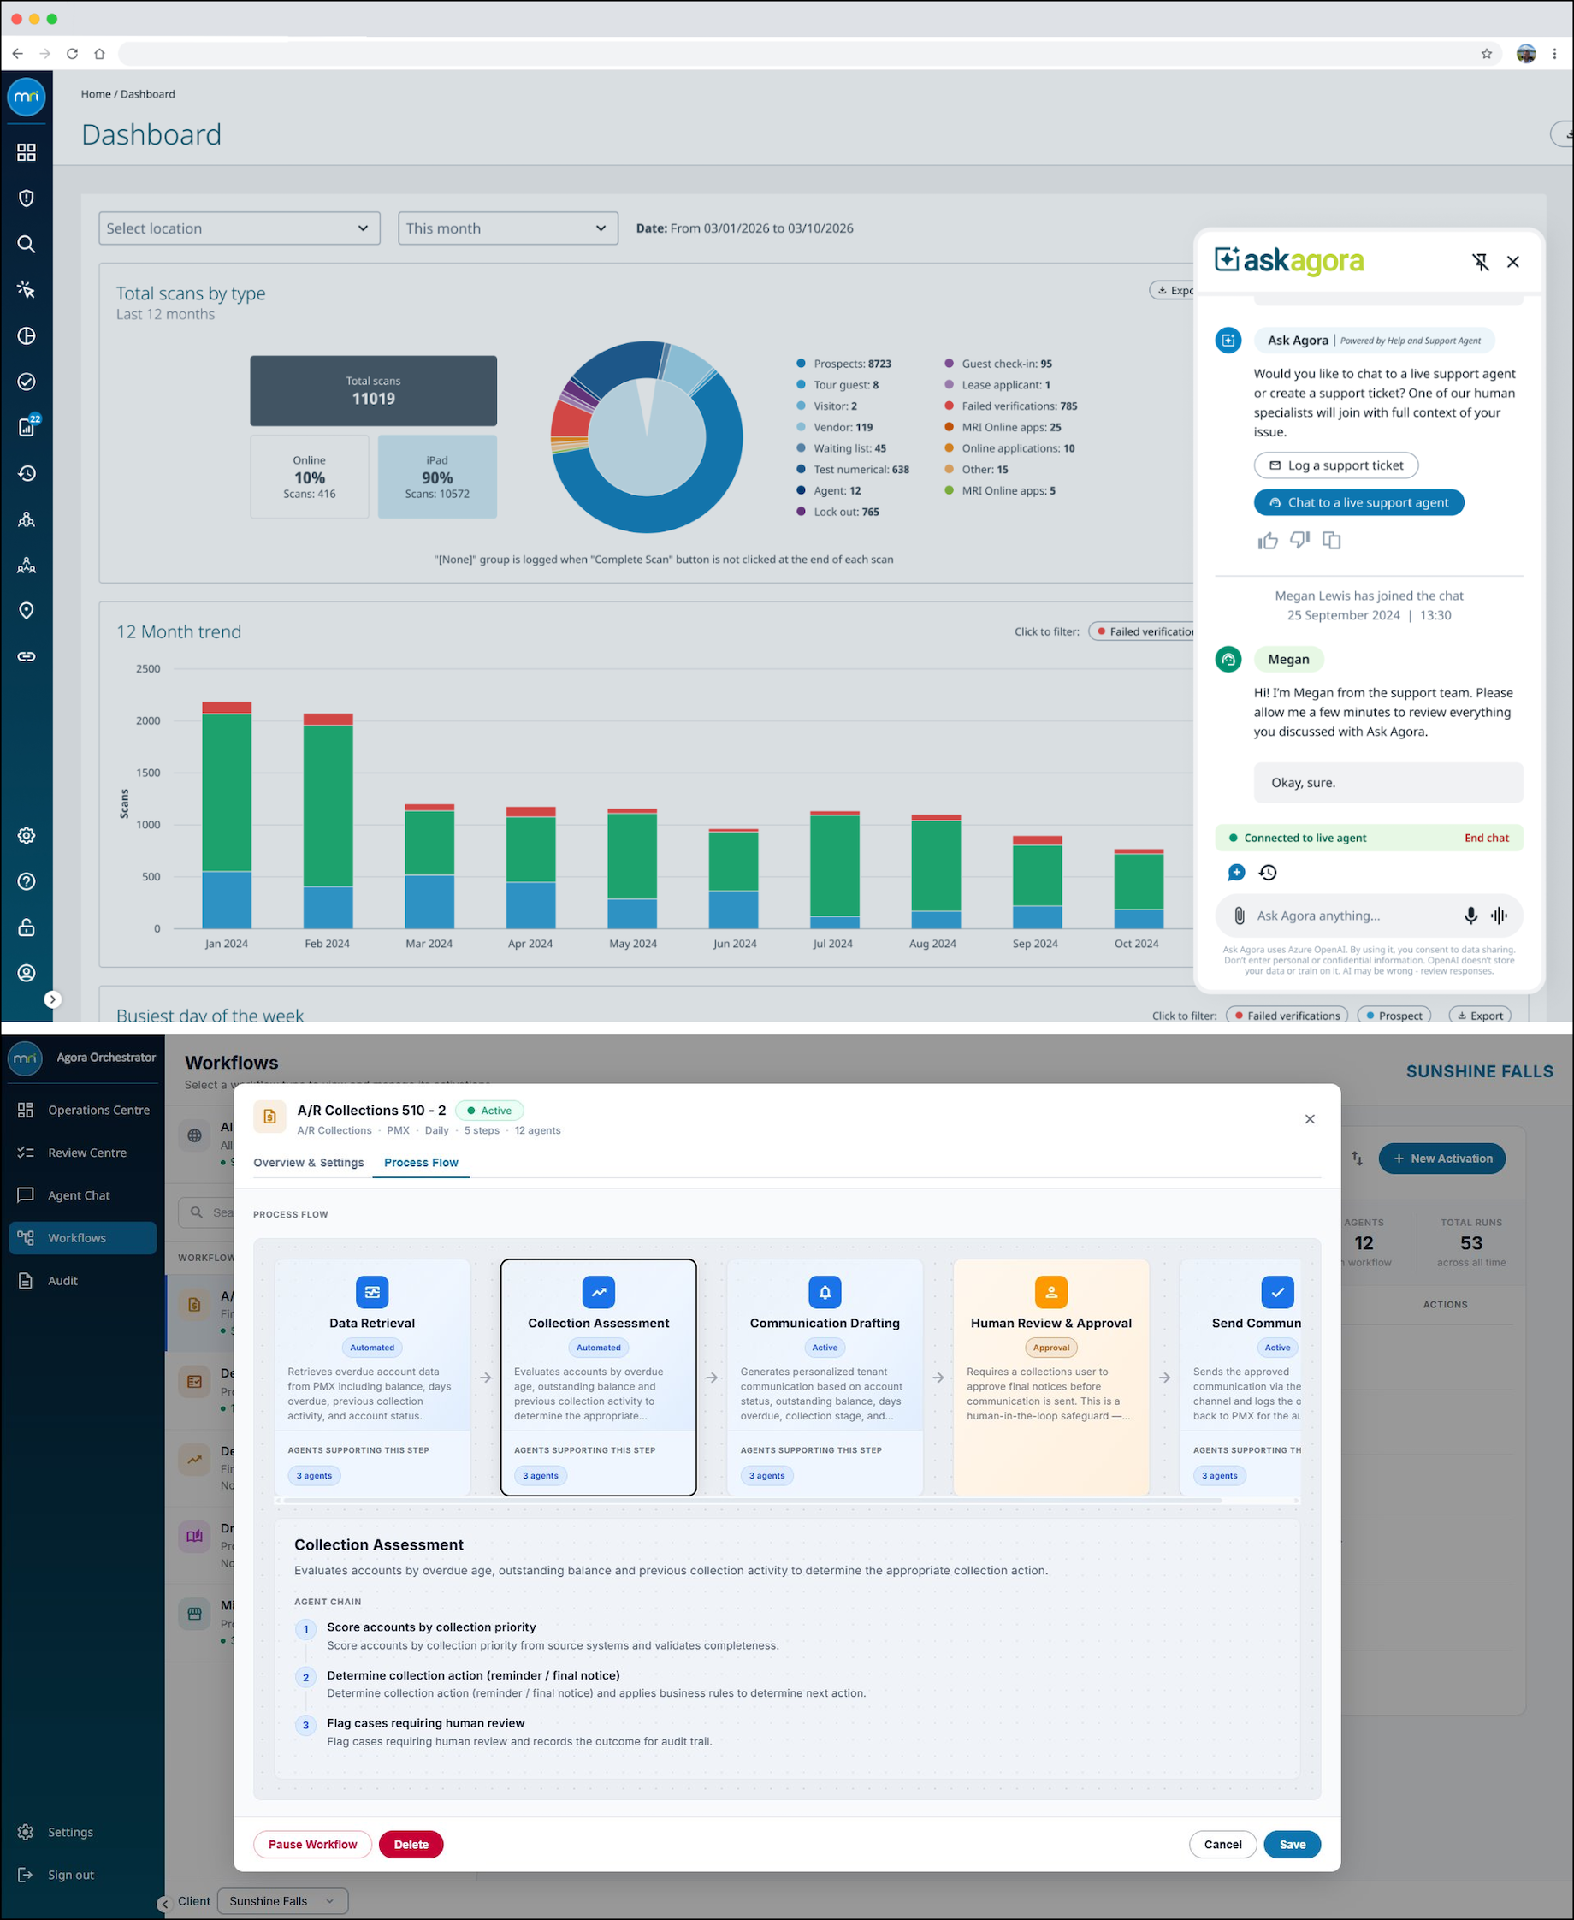The width and height of the screenshot is (1574, 1920).
Task: Open Agent Chat from the sidebar
Action: [x=84, y=1195]
